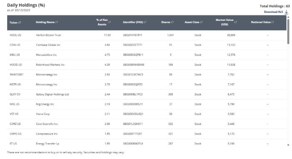Image resolution: width=292 pixels, height=159 pixels.
Task: Click COIN US ticker cell
Action: (15, 45)
